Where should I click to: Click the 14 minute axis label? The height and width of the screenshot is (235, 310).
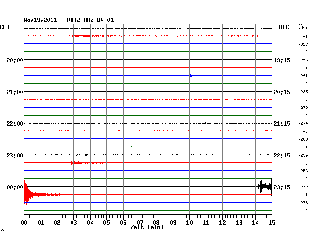point(255,223)
